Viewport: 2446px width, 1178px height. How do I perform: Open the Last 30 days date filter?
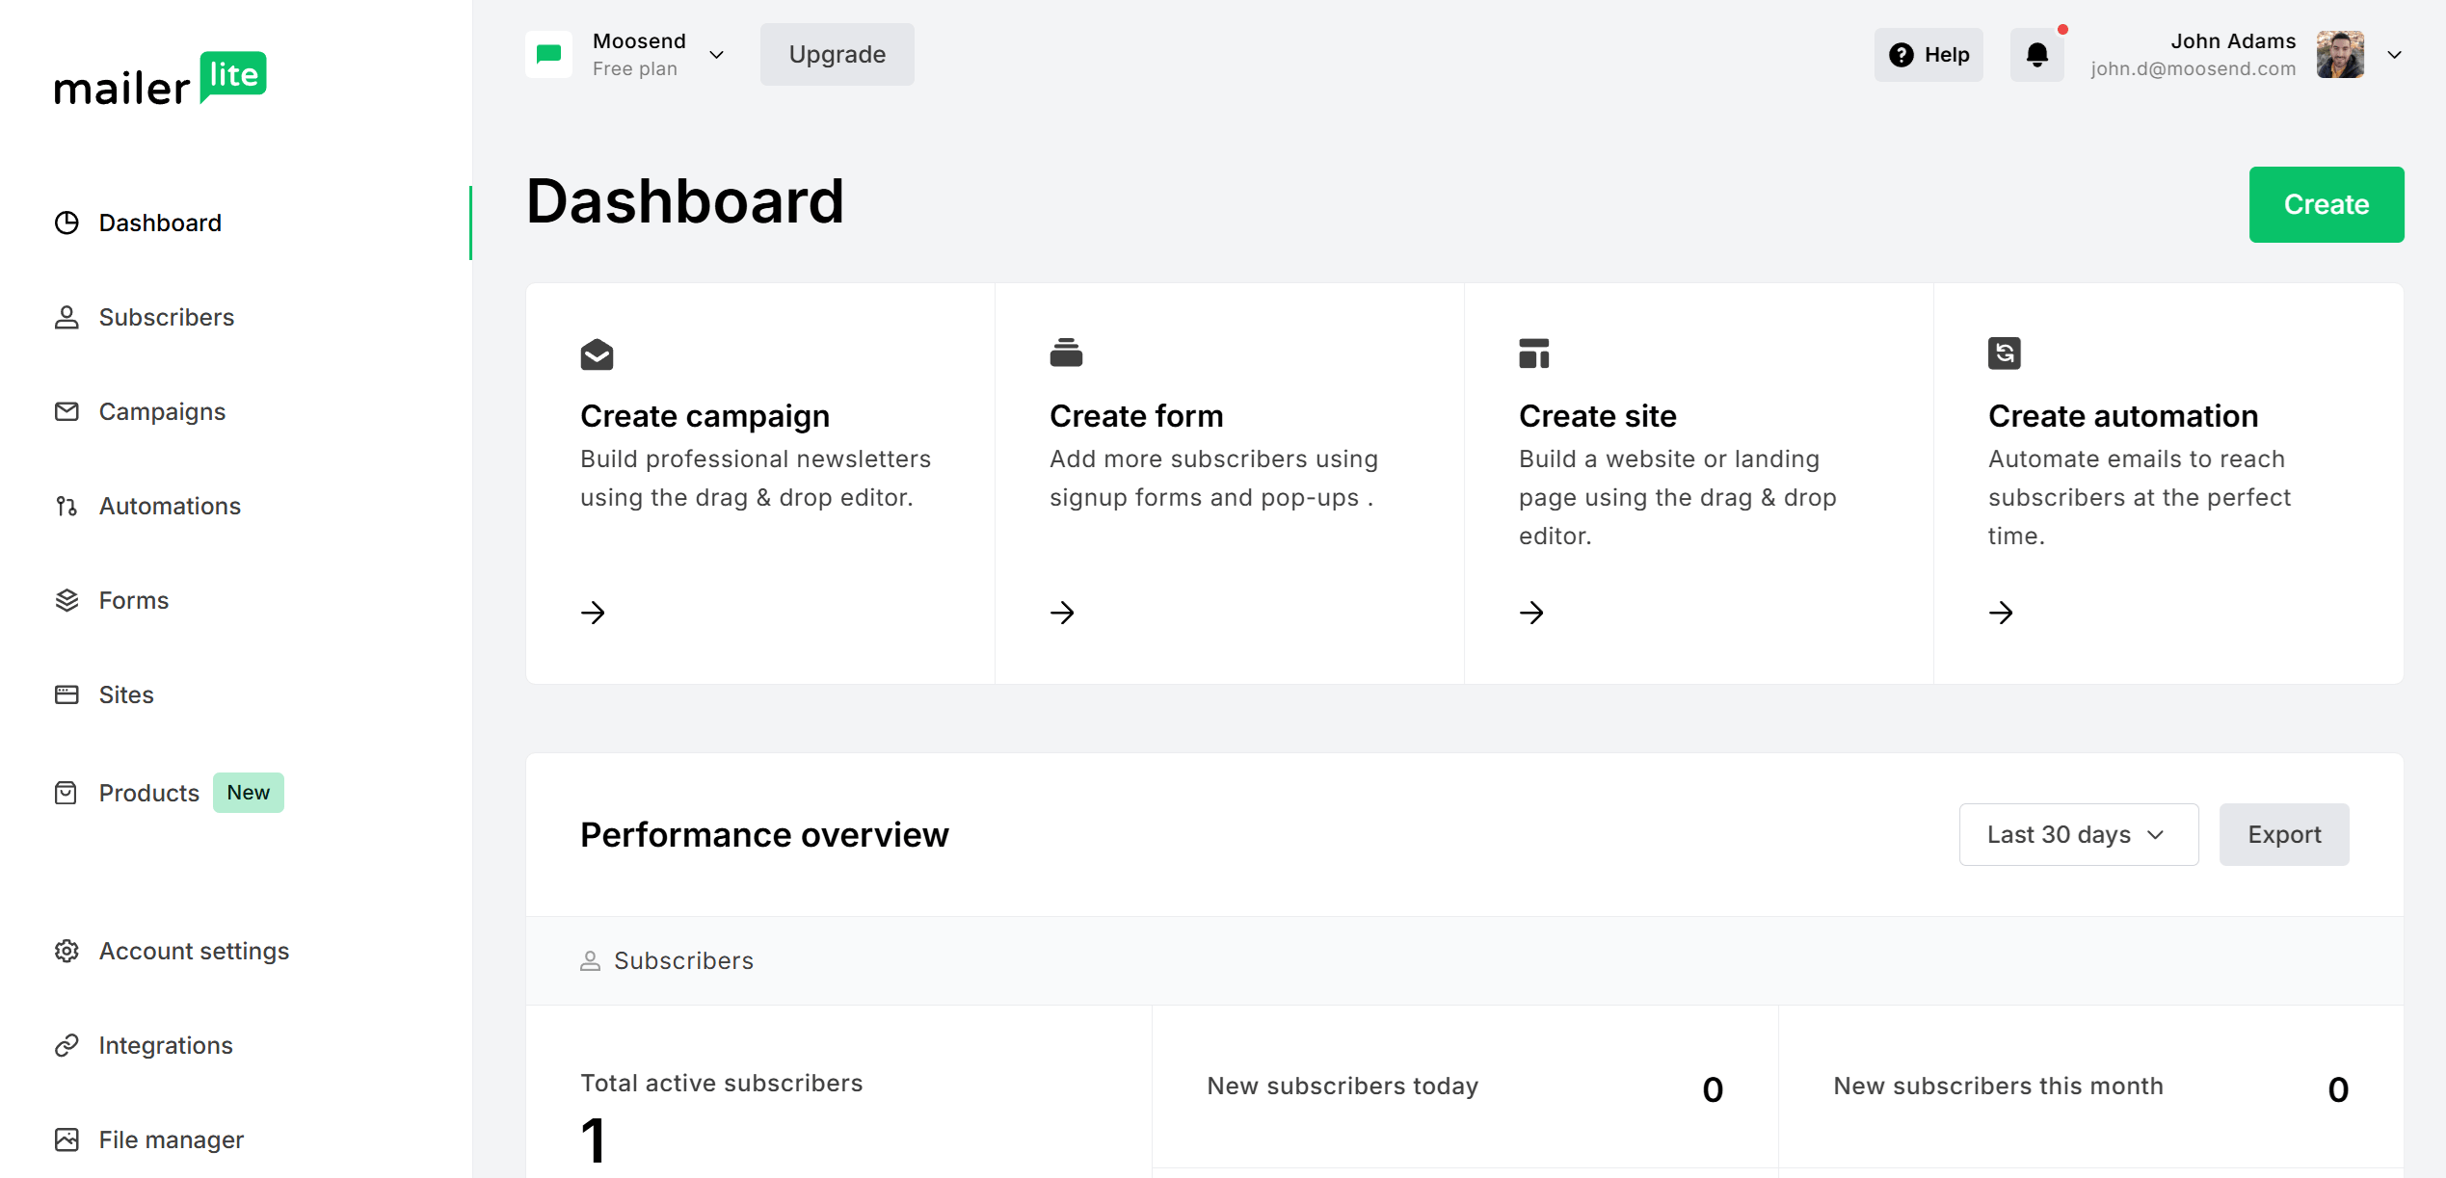click(x=2078, y=834)
